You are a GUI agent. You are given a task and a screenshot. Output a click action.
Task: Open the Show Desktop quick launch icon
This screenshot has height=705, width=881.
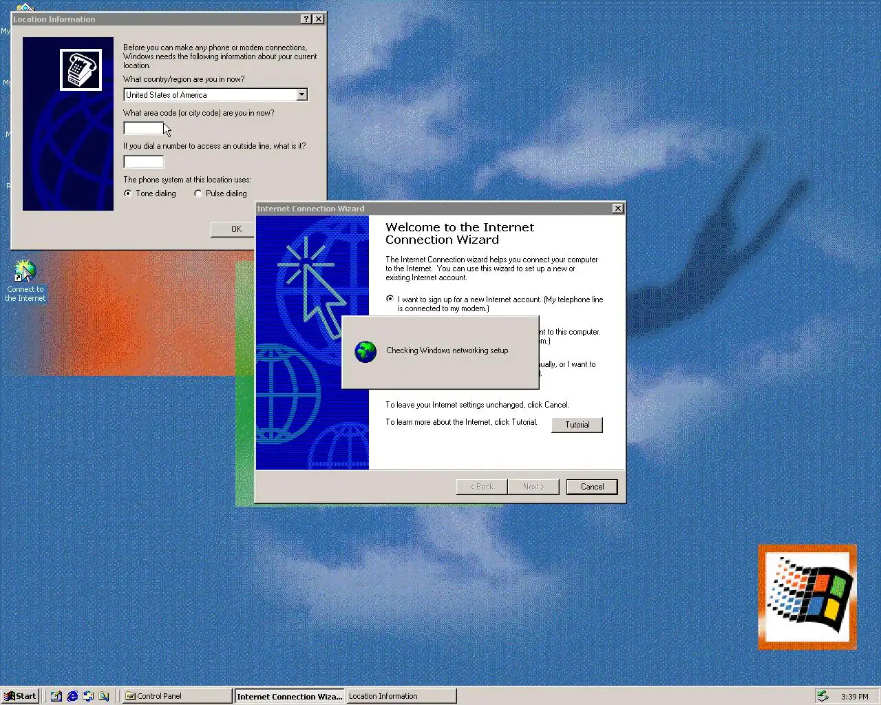click(x=56, y=696)
